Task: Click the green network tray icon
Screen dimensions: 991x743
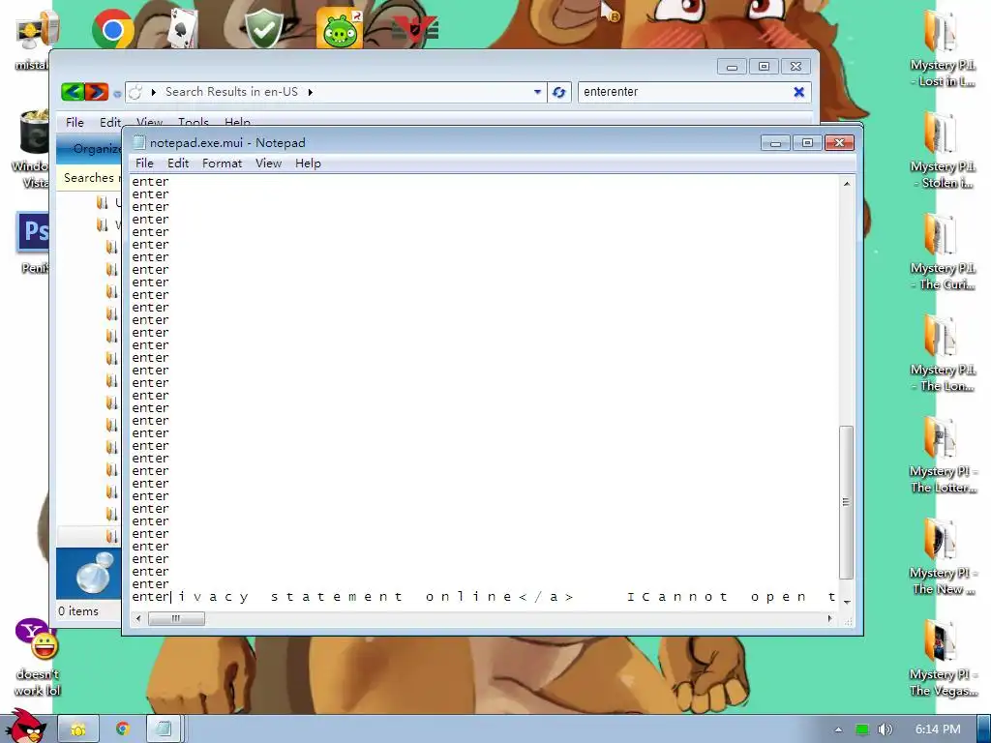Action: 862,729
